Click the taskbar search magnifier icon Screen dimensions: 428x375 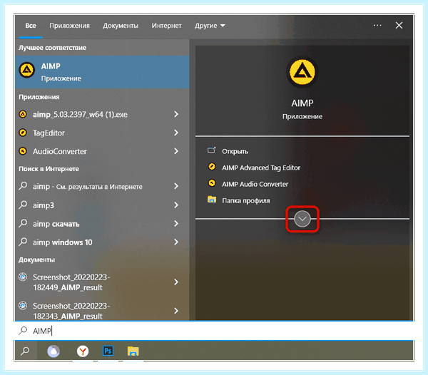[25, 351]
